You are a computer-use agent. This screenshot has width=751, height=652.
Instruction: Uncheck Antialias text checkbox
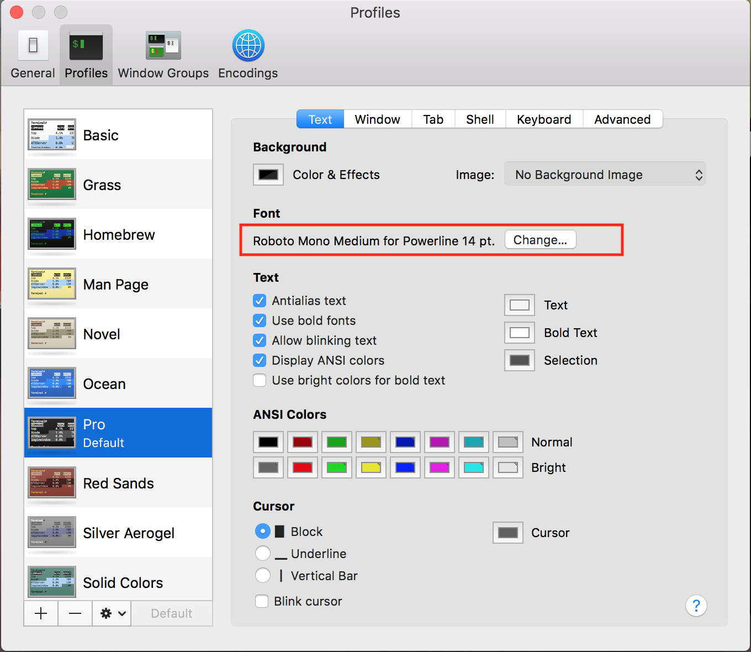(x=260, y=301)
